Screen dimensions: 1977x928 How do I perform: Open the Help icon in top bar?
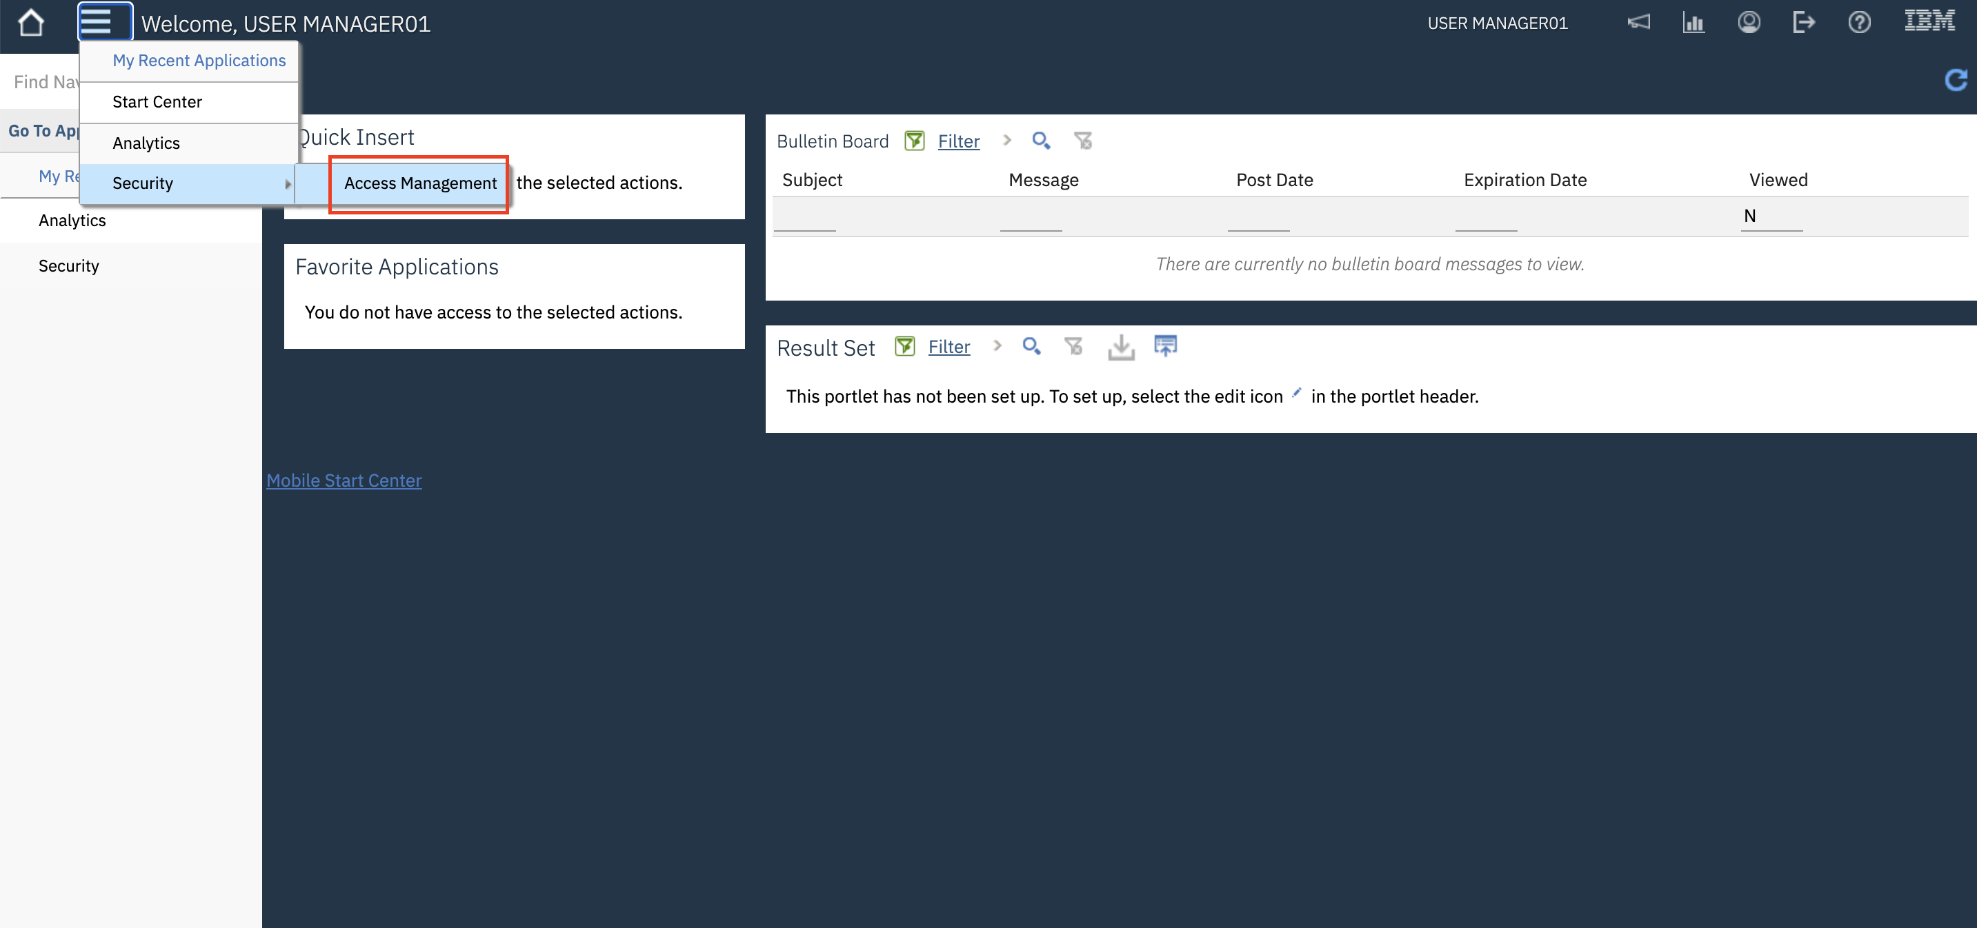1860,22
